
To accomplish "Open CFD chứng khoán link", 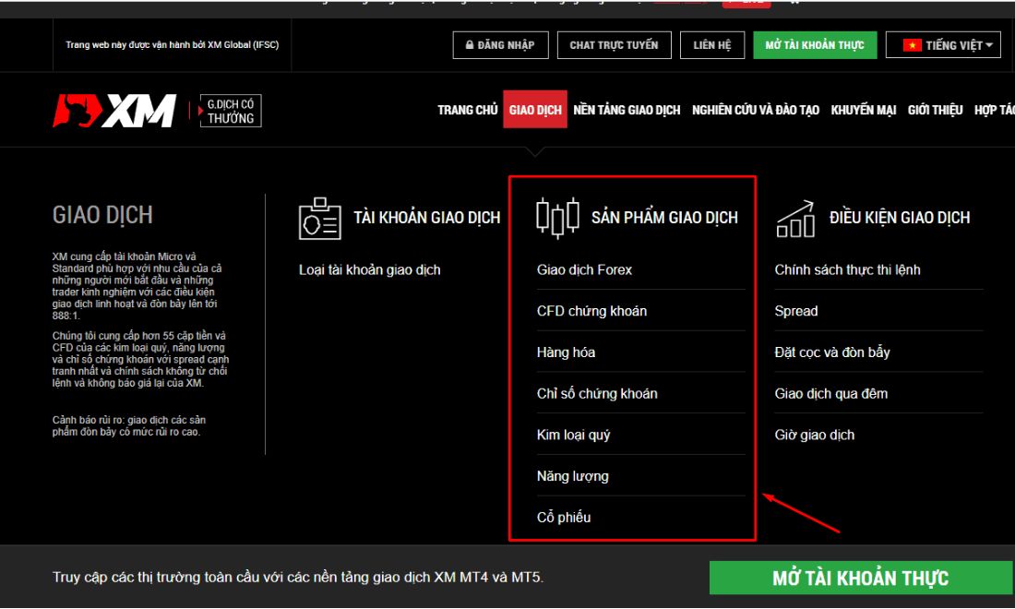I will 591,311.
